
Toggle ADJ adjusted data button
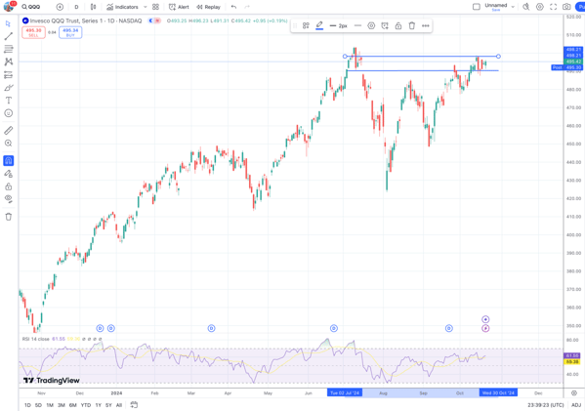click(x=576, y=405)
